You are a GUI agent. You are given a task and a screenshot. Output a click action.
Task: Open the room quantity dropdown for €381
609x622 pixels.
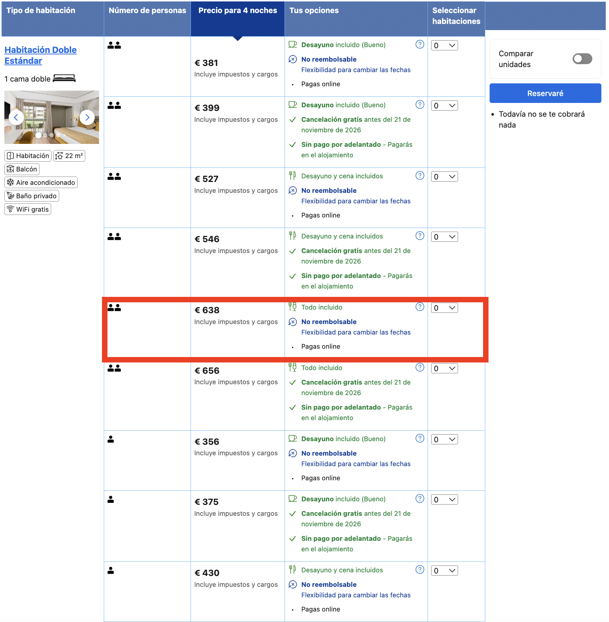[444, 46]
